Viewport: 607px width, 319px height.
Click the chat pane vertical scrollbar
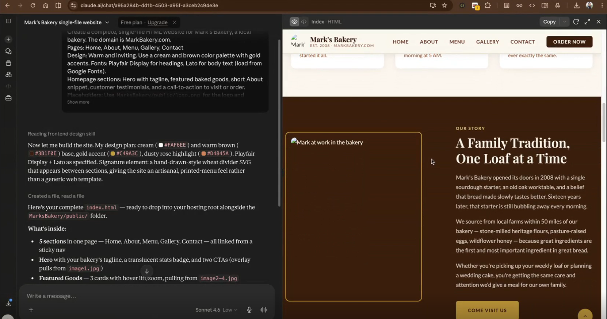click(279, 123)
